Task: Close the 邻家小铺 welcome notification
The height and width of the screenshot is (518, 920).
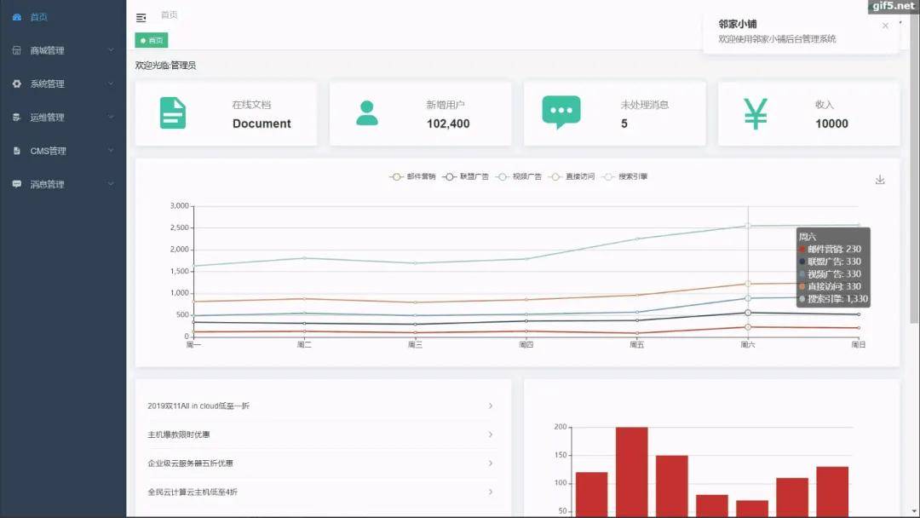Action: pyautogui.click(x=885, y=26)
